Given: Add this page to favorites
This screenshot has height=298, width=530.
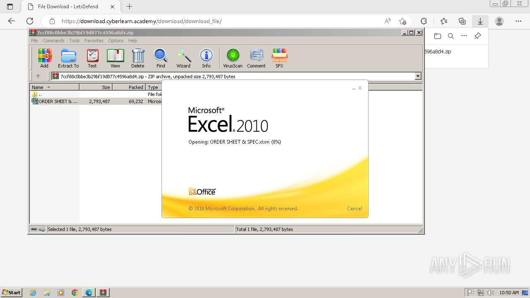Looking at the screenshot, I should (x=402, y=21).
